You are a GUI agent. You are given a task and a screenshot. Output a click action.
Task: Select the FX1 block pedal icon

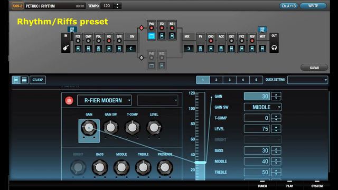click(x=78, y=49)
